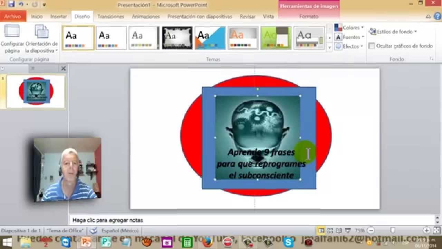The image size is (442, 249).
Task: Open File Explorer from taskbar
Action: [26, 243]
